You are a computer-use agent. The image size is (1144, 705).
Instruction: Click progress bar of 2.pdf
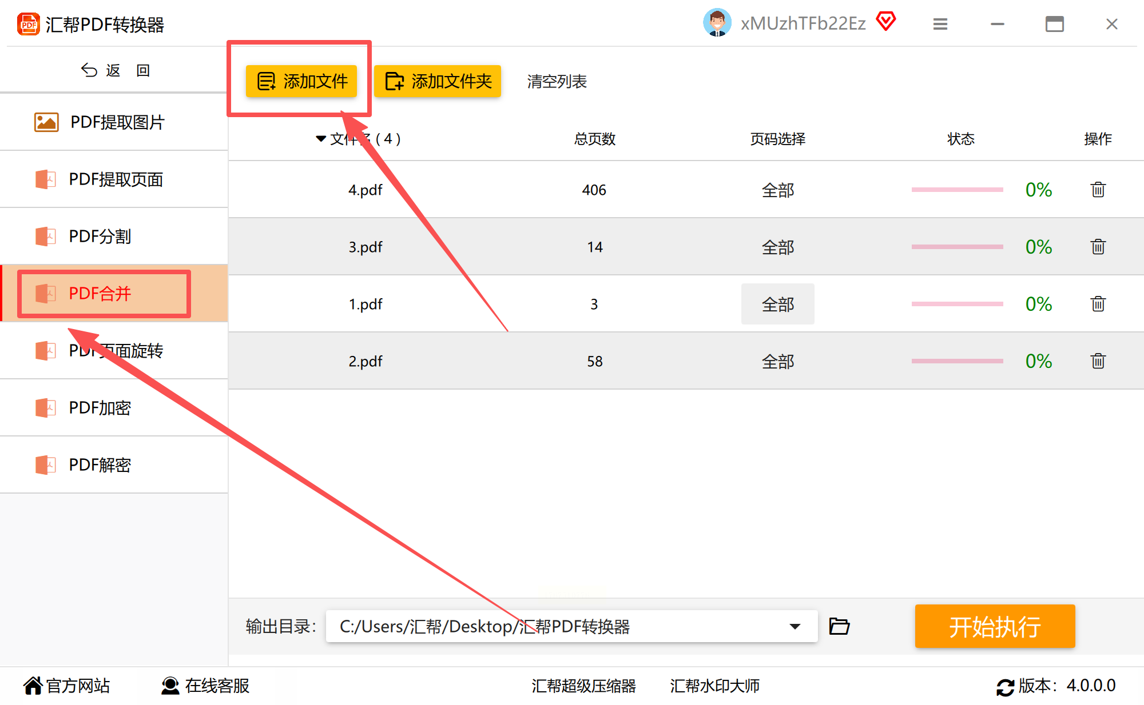click(957, 361)
